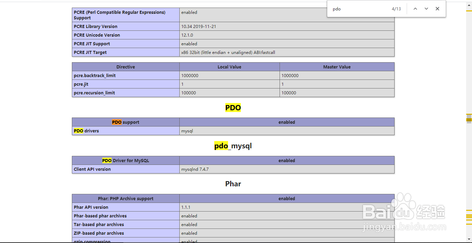472x243 pixels.
Task: Click the "mysqlnd 7.4.7" client version value
Action: 195,169
